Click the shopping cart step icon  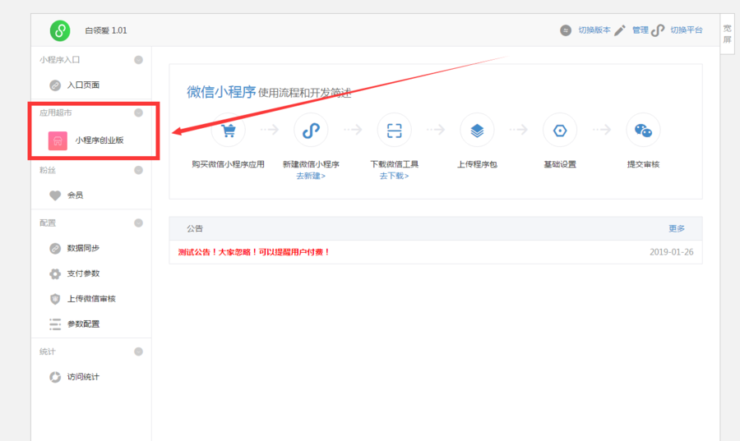[x=228, y=130]
